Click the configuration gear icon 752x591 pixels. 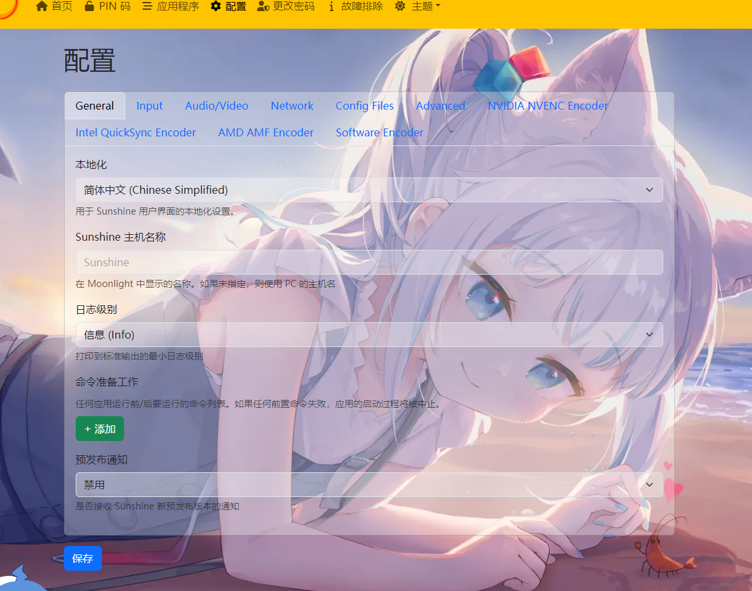(216, 7)
